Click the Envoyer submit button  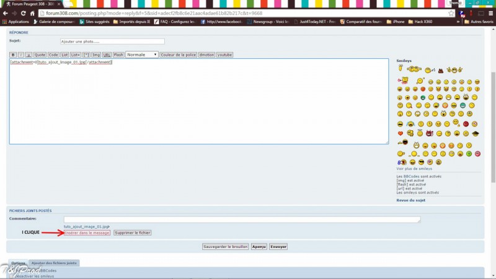click(278, 246)
